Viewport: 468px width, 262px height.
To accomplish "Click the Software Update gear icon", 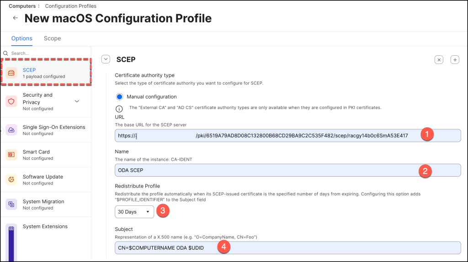I will pos(12,179).
